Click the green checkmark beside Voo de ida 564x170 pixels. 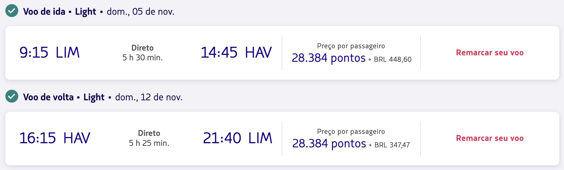(12, 11)
